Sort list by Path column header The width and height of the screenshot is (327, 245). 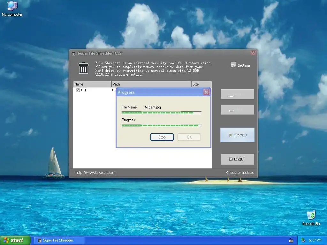pyautogui.click(x=151, y=84)
